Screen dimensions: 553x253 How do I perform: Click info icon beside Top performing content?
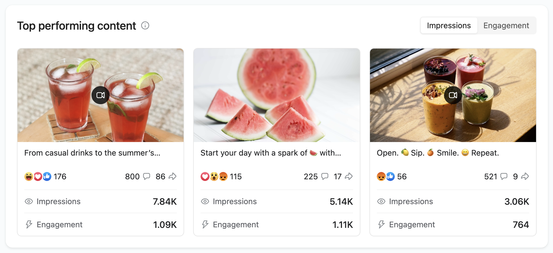click(145, 26)
